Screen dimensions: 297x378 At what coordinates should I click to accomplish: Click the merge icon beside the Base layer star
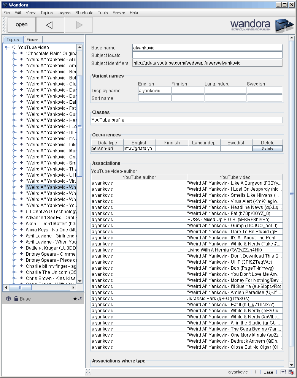(x=80, y=299)
